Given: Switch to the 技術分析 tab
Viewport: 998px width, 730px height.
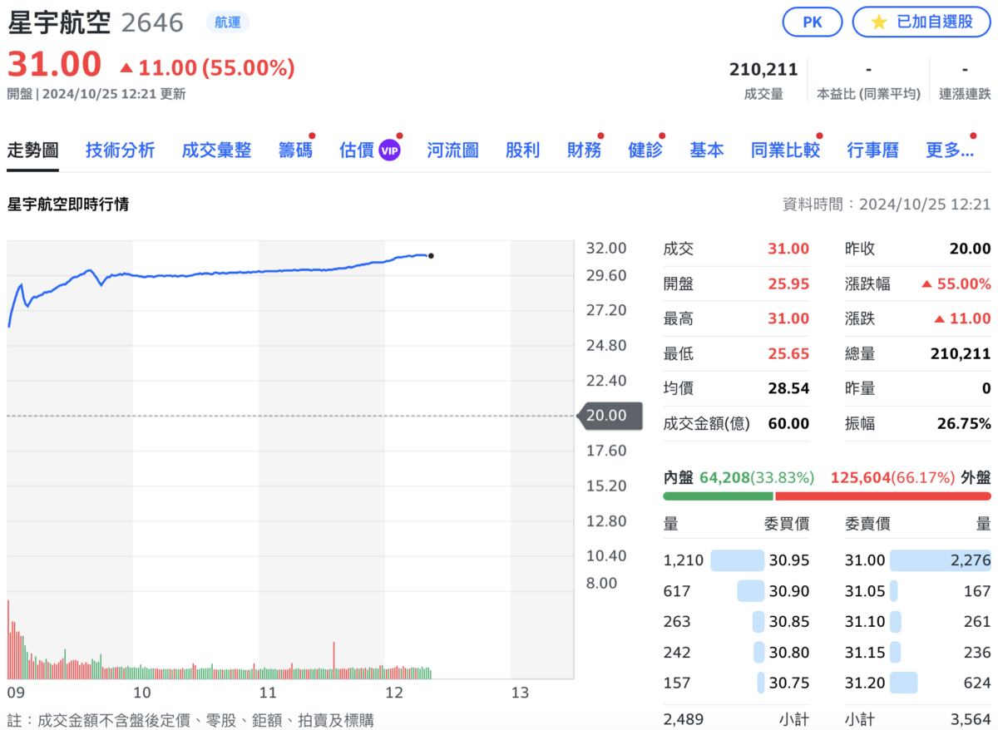Looking at the screenshot, I should pos(121,150).
